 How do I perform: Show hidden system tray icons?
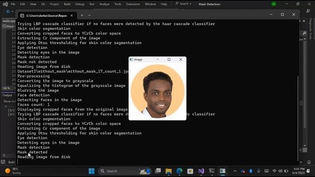(235, 171)
